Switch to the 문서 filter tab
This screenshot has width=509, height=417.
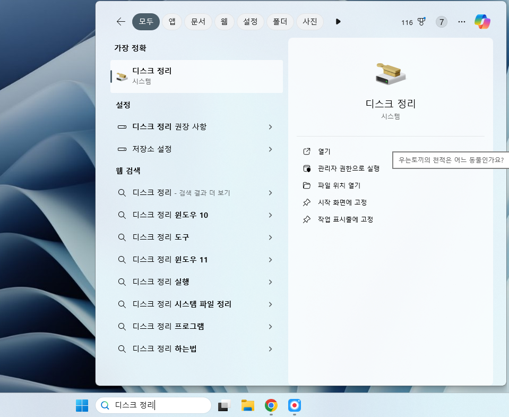(198, 22)
